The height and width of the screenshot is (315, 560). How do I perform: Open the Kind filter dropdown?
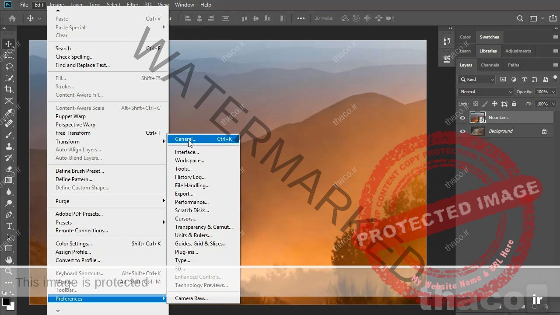click(477, 80)
